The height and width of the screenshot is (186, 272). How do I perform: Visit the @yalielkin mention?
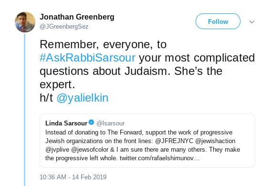point(83,98)
